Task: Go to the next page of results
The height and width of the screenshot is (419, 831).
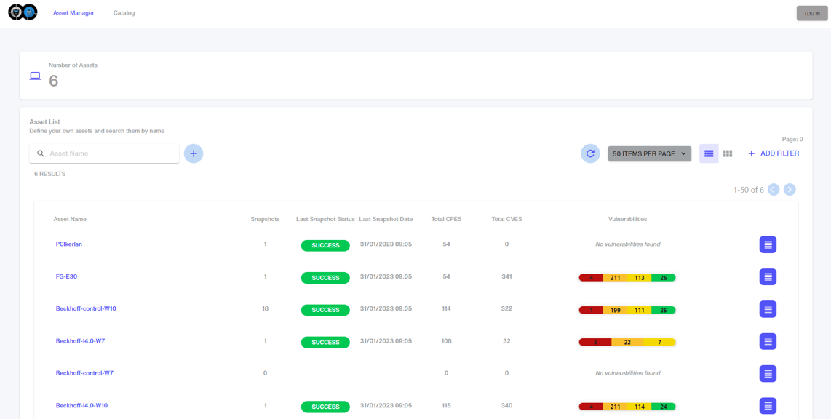Action: (790, 190)
